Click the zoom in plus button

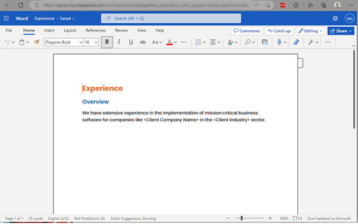pos(270,218)
